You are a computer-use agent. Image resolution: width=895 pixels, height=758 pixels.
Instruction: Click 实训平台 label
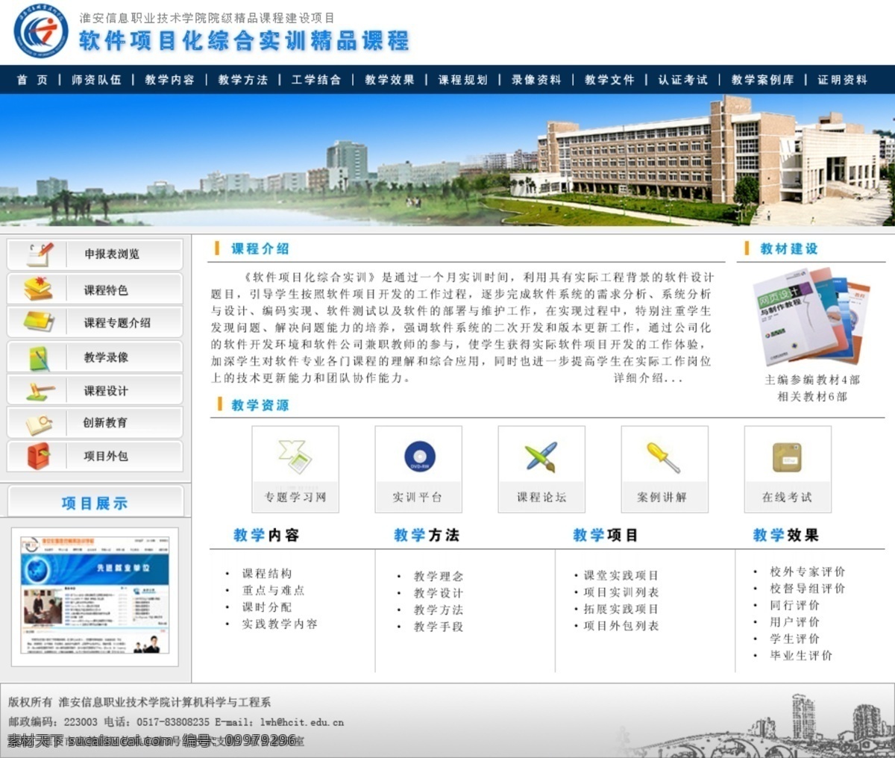coord(418,497)
